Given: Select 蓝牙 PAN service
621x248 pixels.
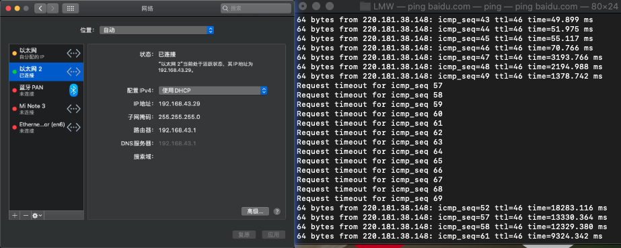Looking at the screenshot, I should pyautogui.click(x=46, y=90).
